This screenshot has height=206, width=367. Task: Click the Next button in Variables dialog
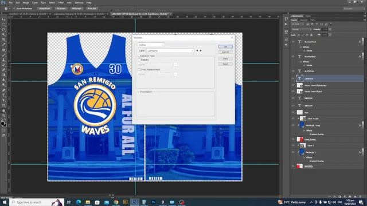click(x=225, y=64)
